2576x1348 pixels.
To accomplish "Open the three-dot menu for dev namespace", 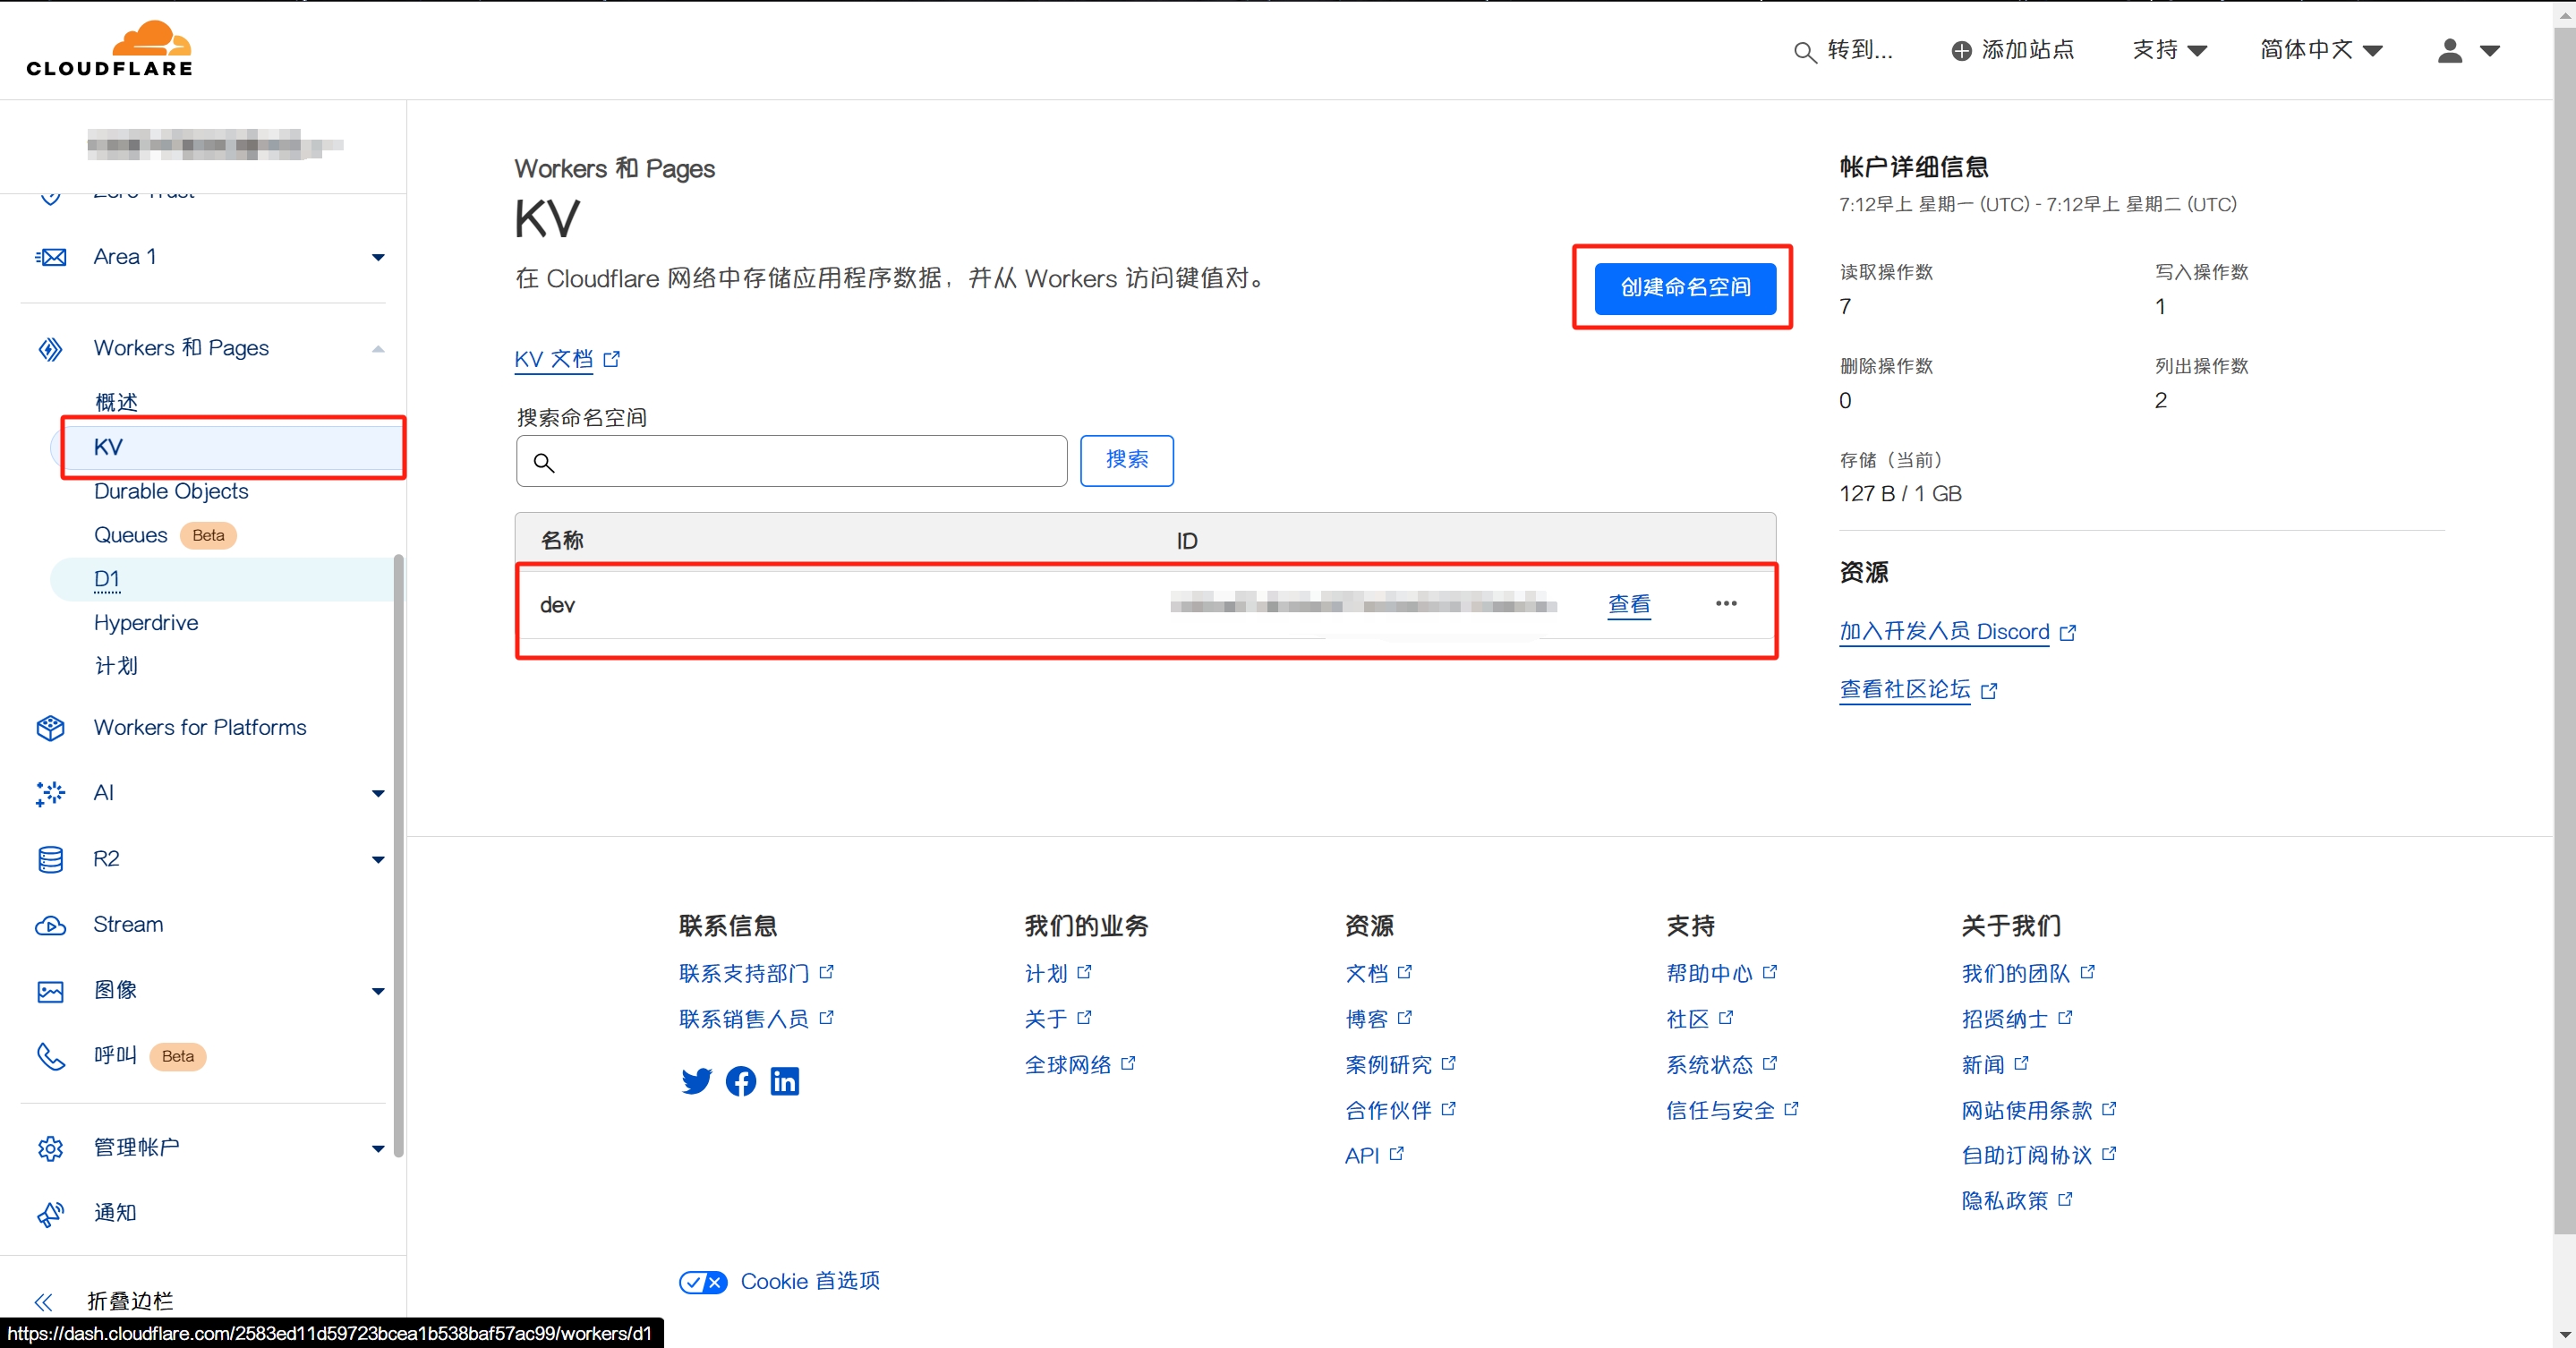I will pyautogui.click(x=1726, y=603).
